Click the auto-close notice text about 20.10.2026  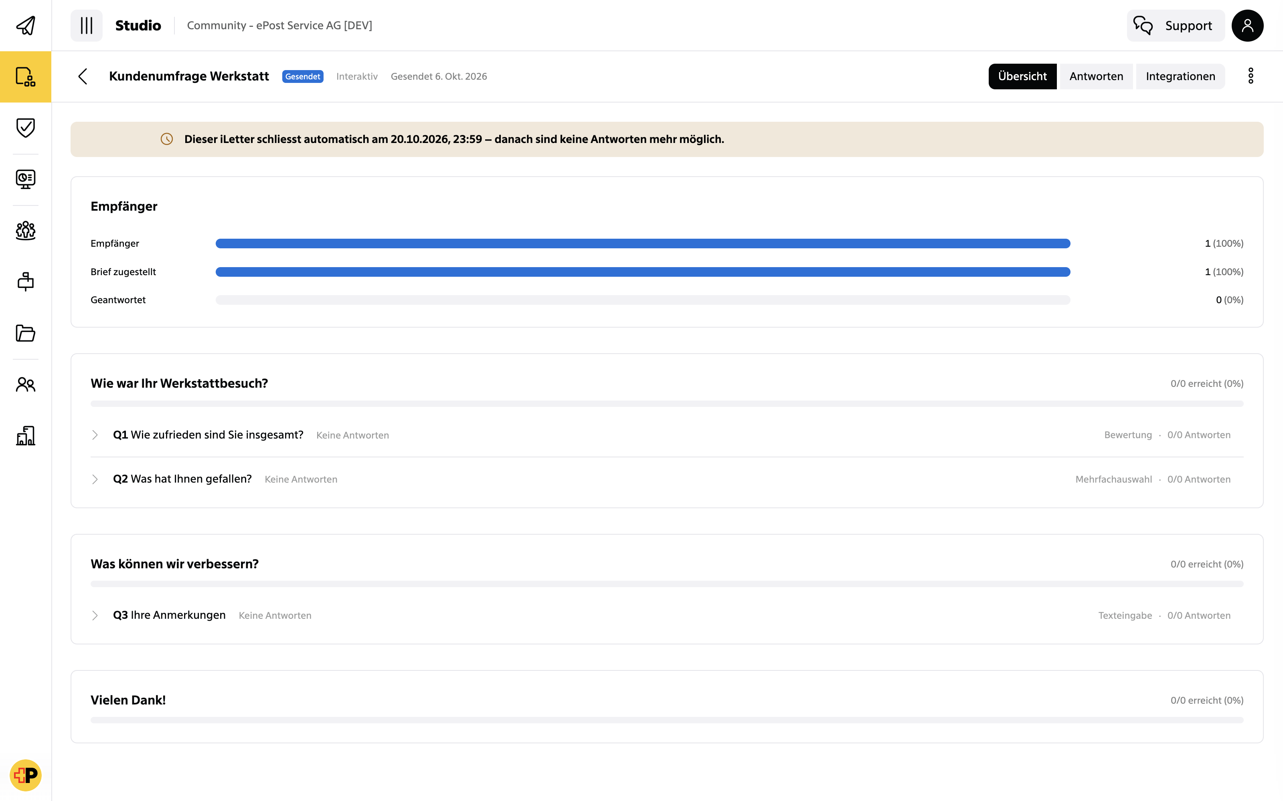[x=454, y=139]
